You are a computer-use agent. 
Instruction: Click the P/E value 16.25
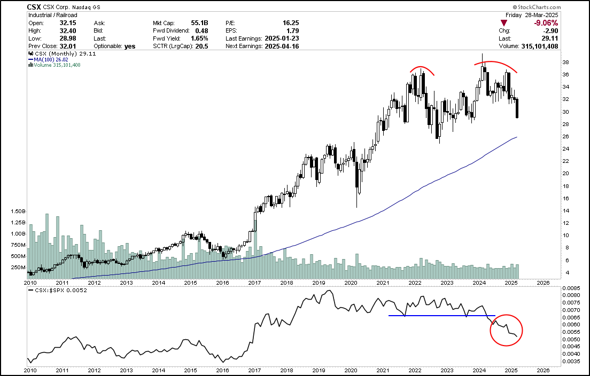tap(291, 23)
